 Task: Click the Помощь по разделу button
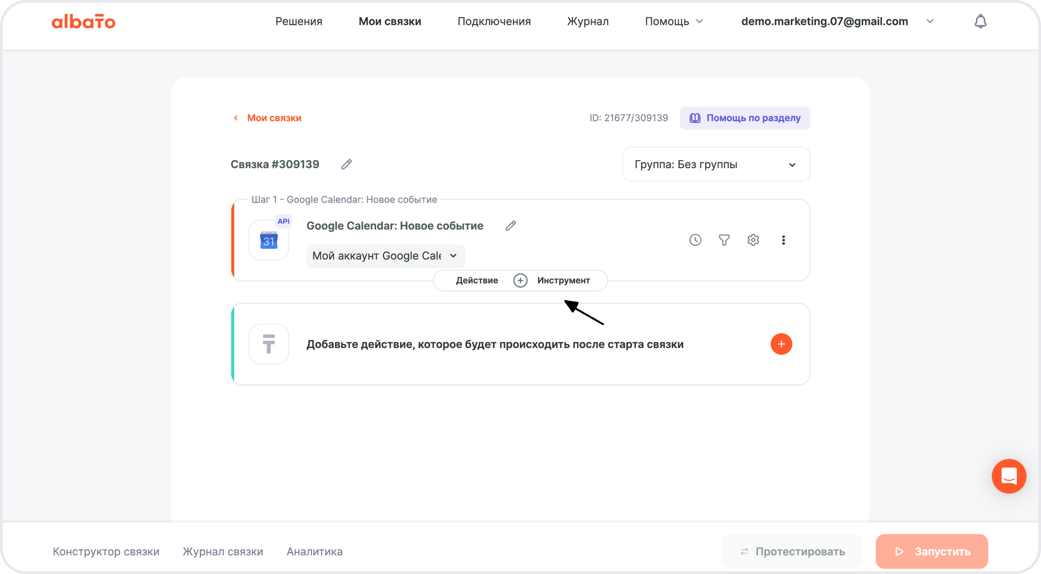(x=745, y=118)
